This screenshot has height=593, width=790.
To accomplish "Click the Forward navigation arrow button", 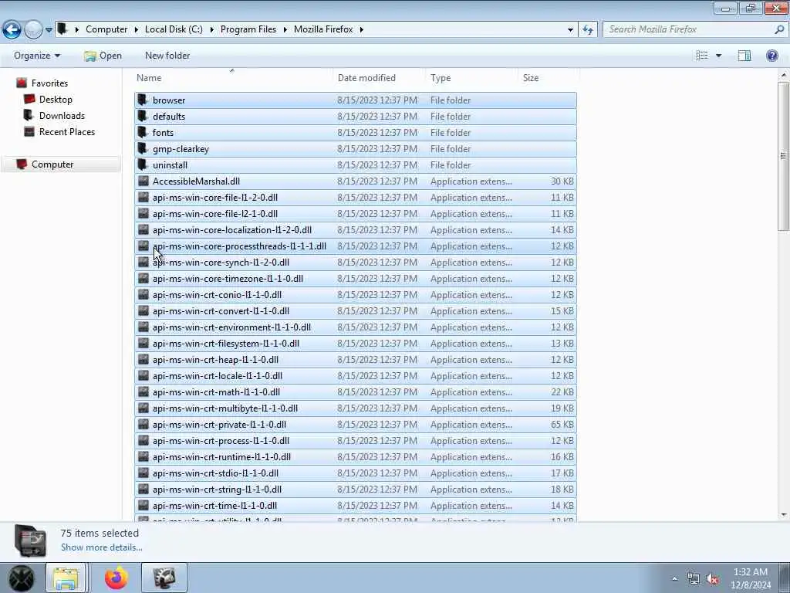I will (33, 30).
